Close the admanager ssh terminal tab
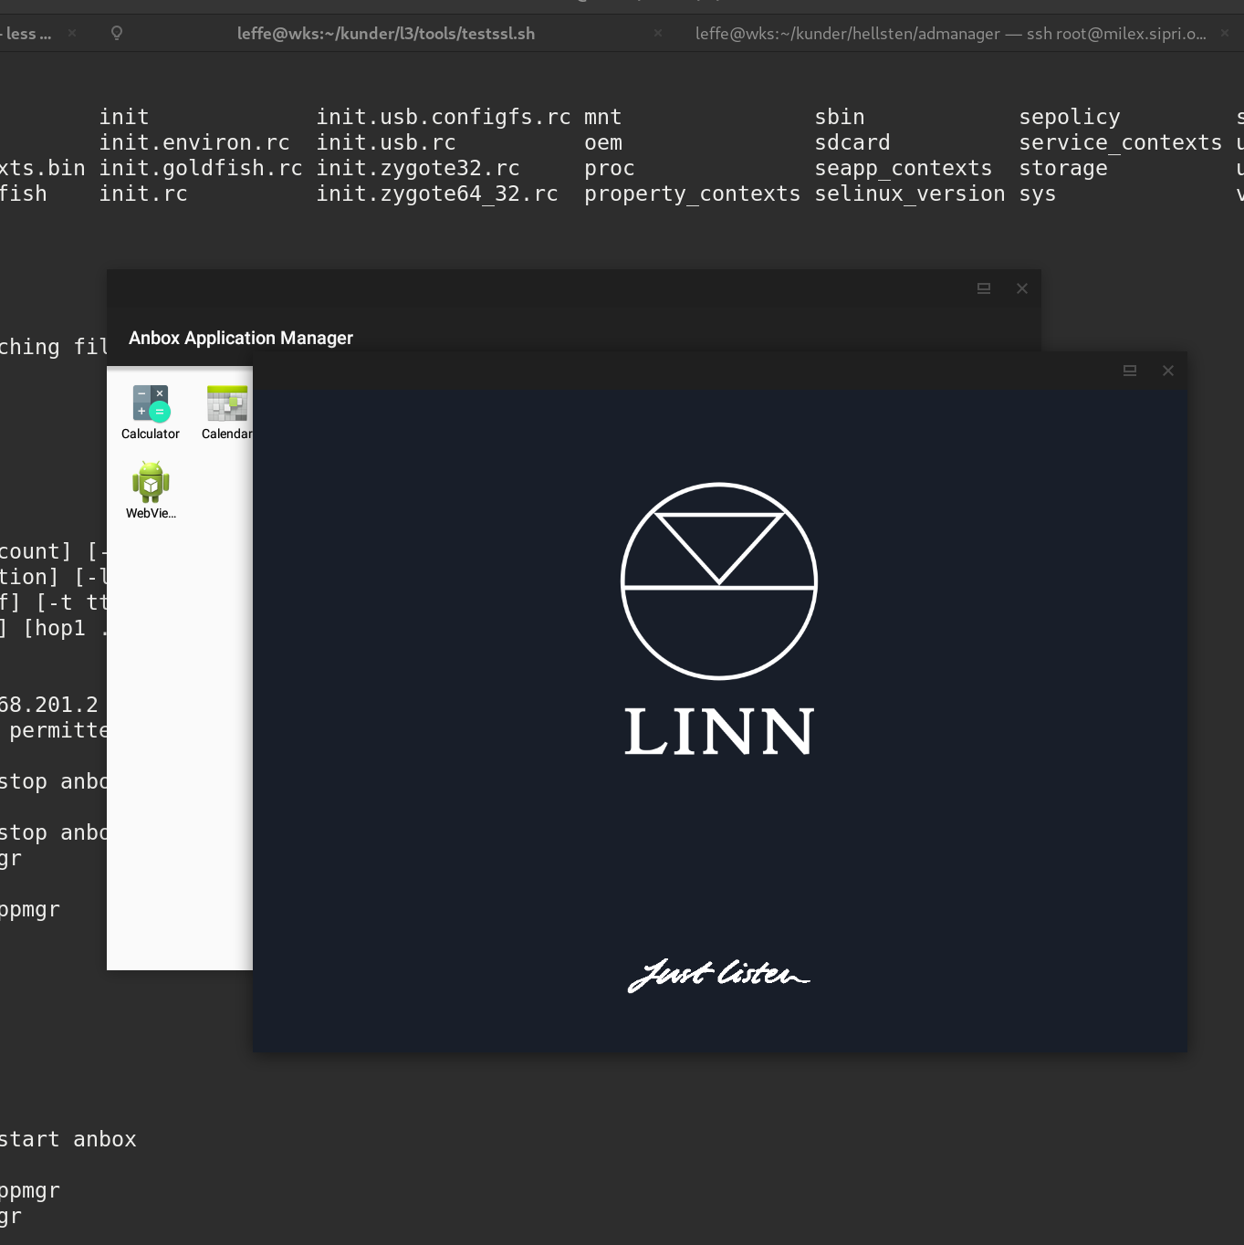The width and height of the screenshot is (1244, 1245). 1225,33
